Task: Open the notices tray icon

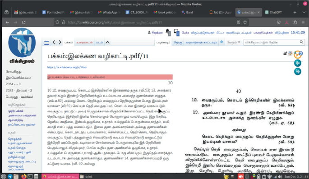Action: [x=176, y=32]
